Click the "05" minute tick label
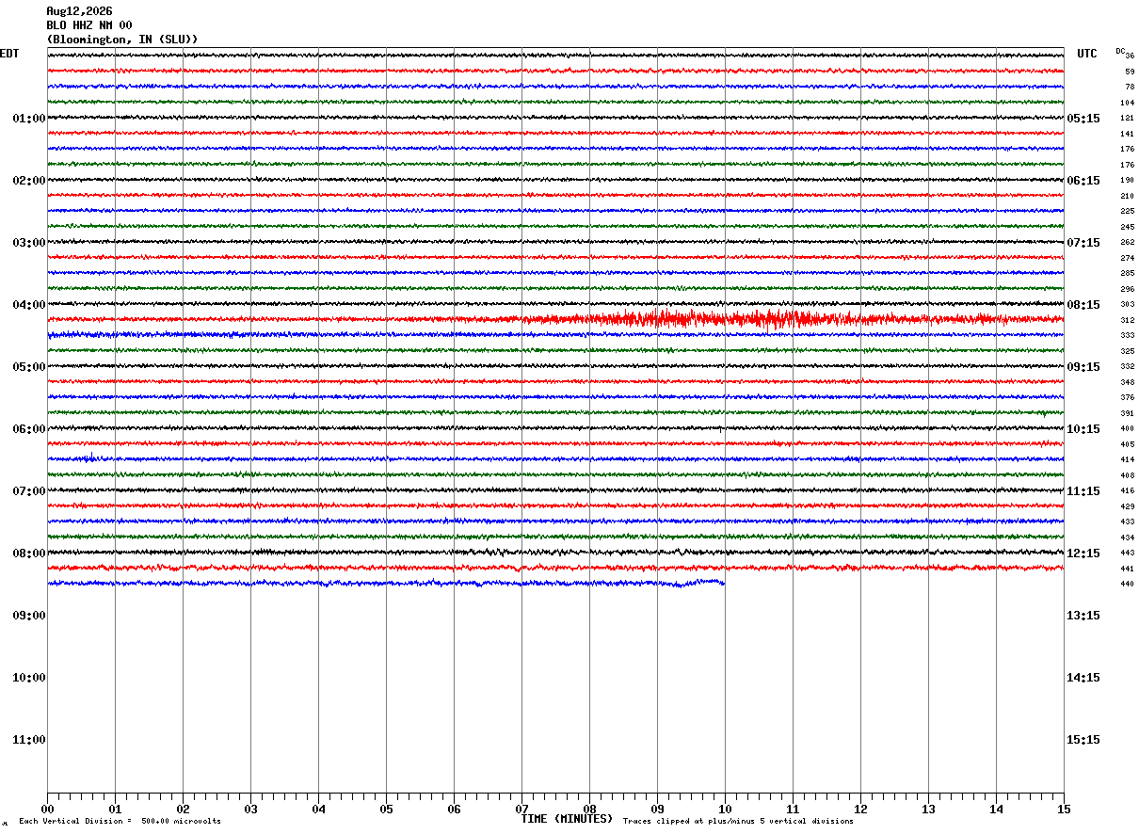The height and width of the screenshot is (834, 1139). point(387,810)
